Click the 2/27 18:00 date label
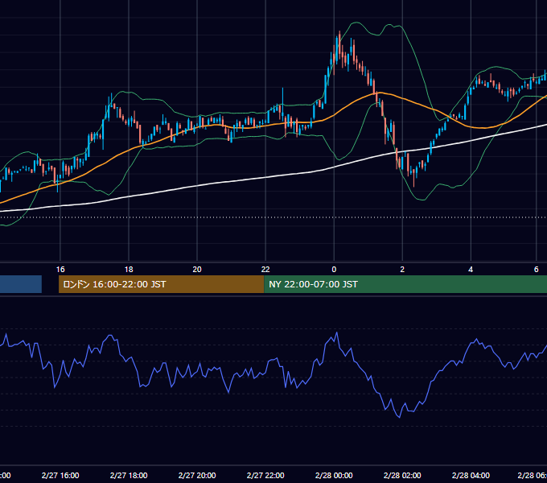This screenshot has height=483, width=547. tap(129, 475)
